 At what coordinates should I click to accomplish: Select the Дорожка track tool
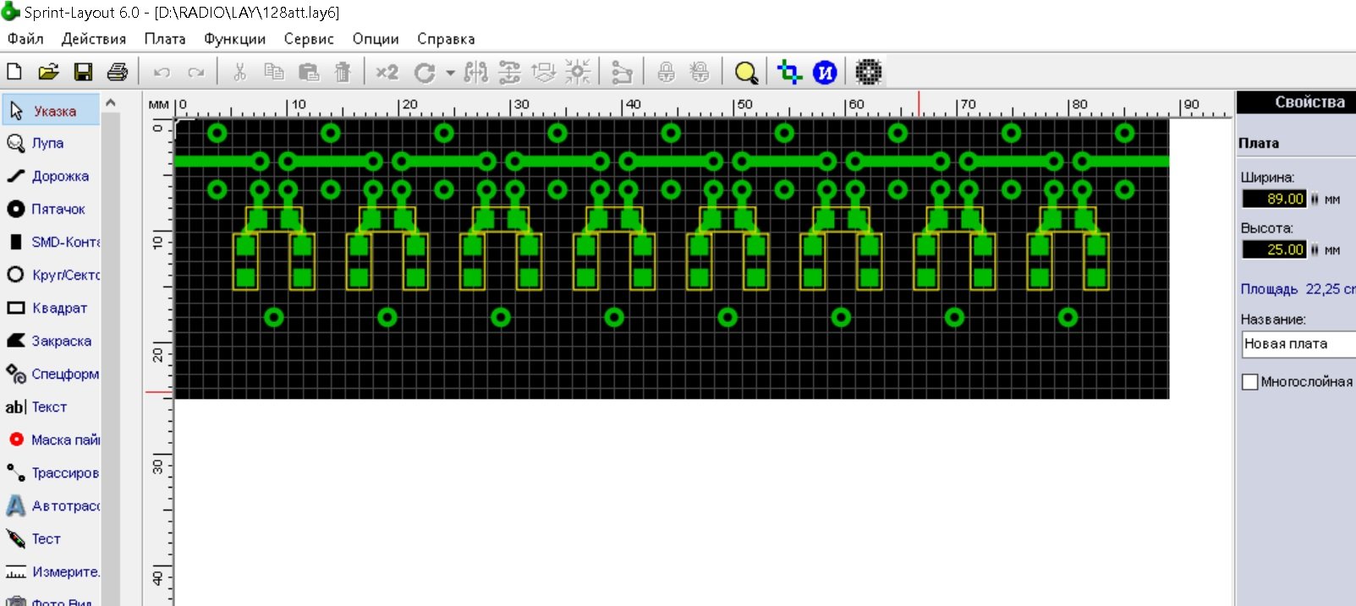[x=52, y=177]
